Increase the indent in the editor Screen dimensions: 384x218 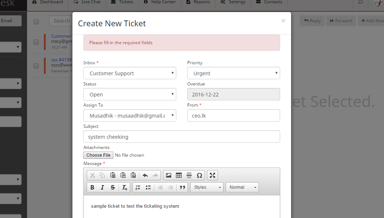(170, 187)
